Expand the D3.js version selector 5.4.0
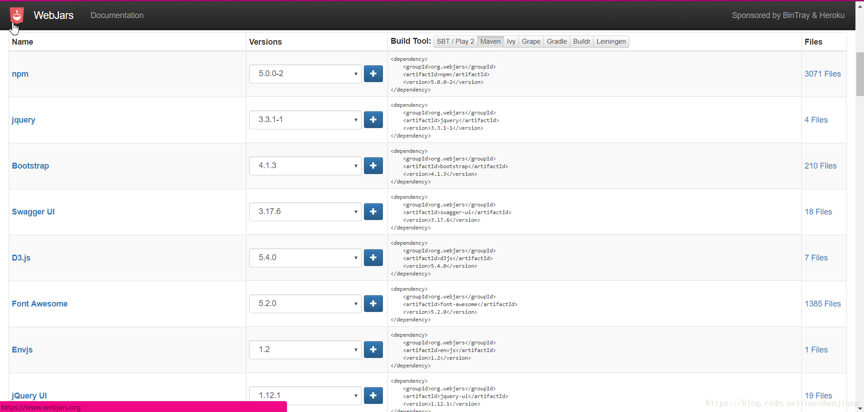 click(x=305, y=258)
